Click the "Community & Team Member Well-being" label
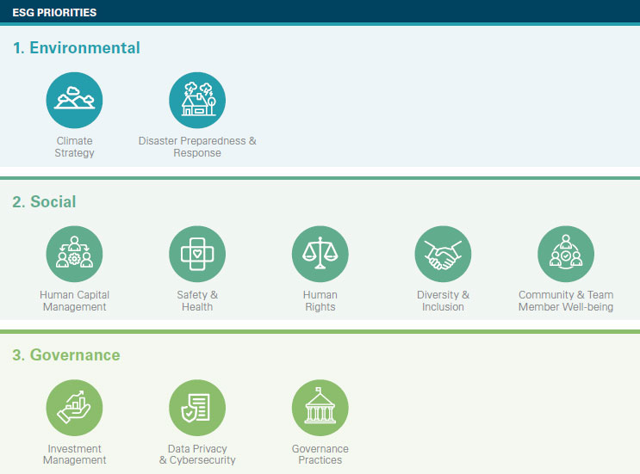This screenshot has height=474, width=640. [x=566, y=301]
